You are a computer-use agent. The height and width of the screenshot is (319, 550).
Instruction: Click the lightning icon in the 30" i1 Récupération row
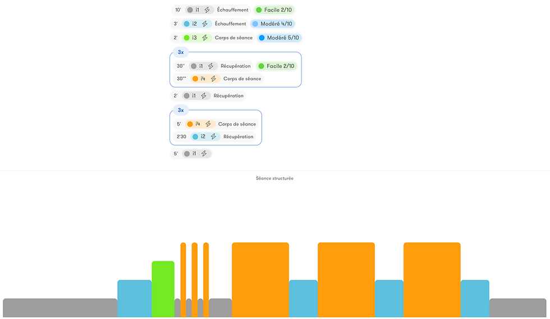[210, 66]
